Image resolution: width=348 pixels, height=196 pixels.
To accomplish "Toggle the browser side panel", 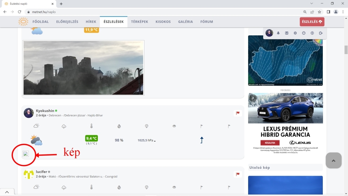I will [328, 12].
